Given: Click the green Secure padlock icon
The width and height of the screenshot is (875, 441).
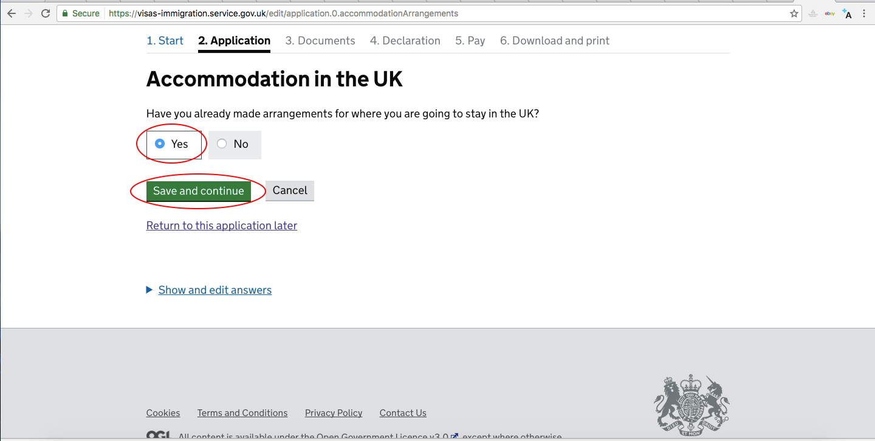Looking at the screenshot, I should point(65,13).
